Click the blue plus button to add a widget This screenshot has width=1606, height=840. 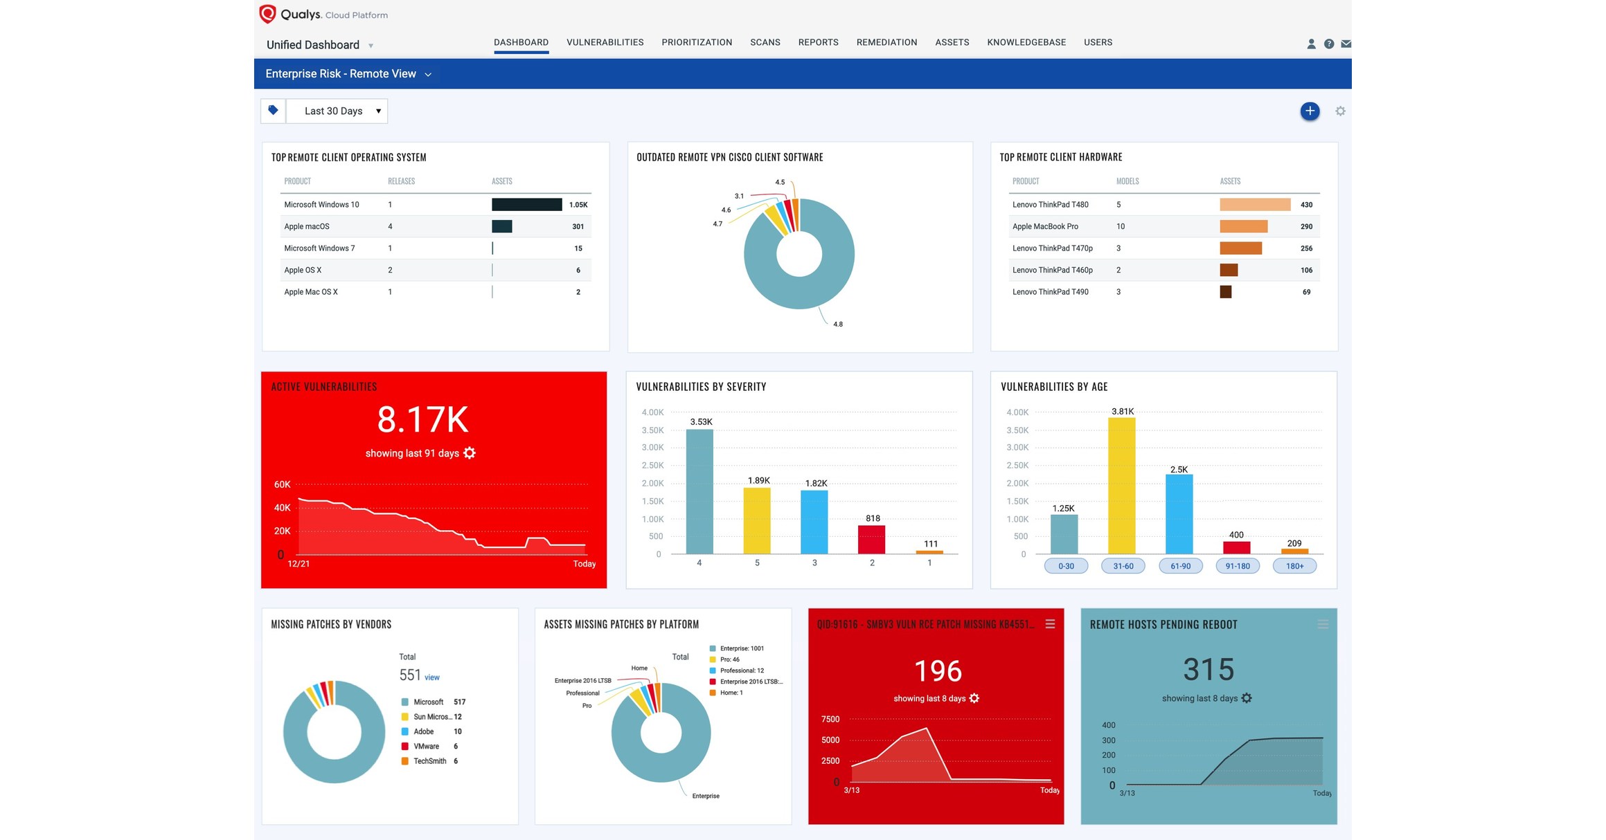[x=1310, y=111]
